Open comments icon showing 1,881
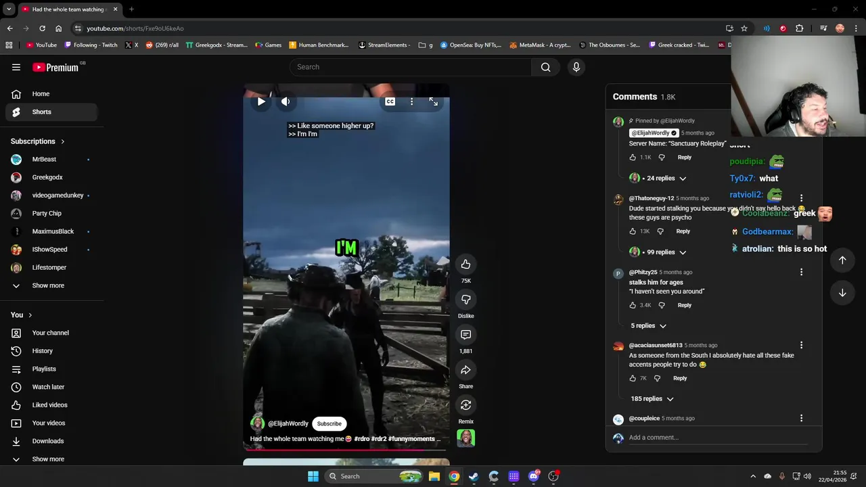 coord(465,334)
